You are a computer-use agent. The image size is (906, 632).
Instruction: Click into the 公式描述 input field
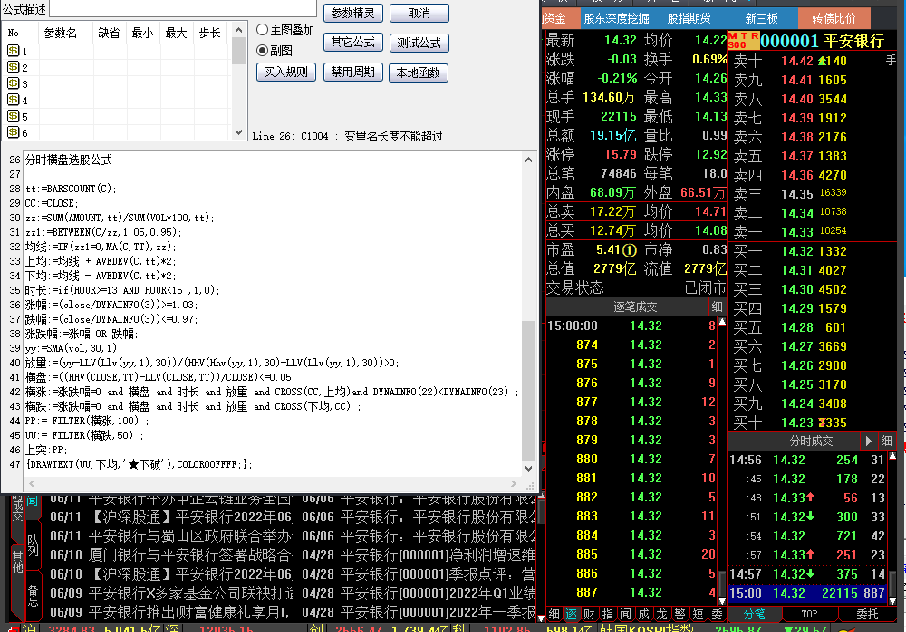tap(183, 8)
